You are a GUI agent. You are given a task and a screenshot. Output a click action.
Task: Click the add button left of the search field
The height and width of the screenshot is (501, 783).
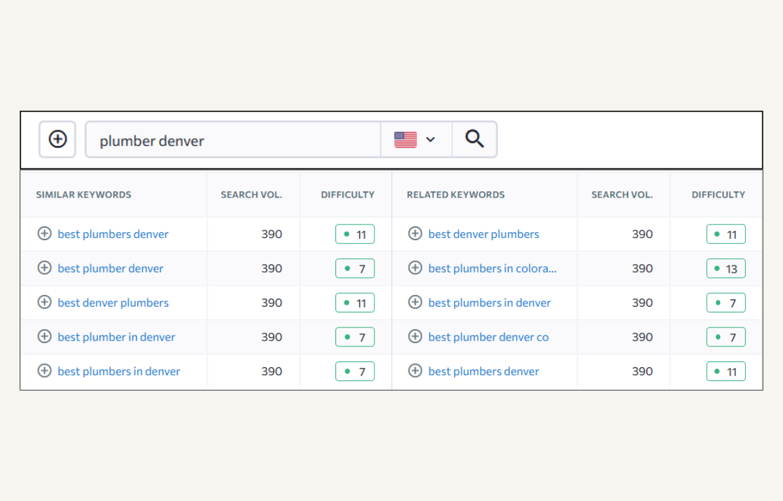pyautogui.click(x=57, y=140)
